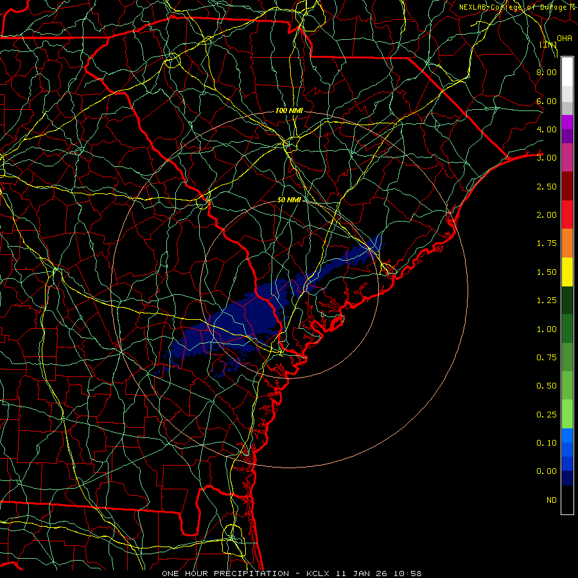Screen dimensions: 578x578
Task: Select the navy blue color band in legend
Action: (567, 478)
